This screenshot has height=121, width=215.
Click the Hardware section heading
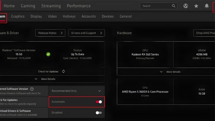[124, 33]
